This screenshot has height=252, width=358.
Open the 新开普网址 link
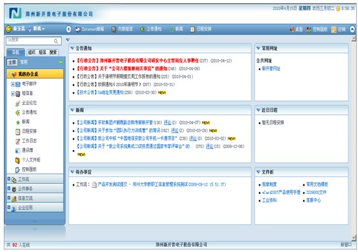point(271,68)
